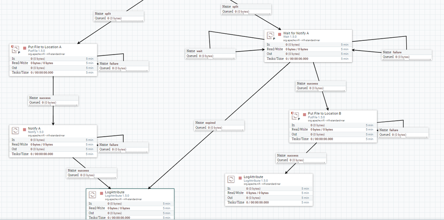Image resolution: width=444 pixels, height=220 pixels.
Task: Click the icon of the LogAttribute under Put File to Location B
Action: click(231, 179)
